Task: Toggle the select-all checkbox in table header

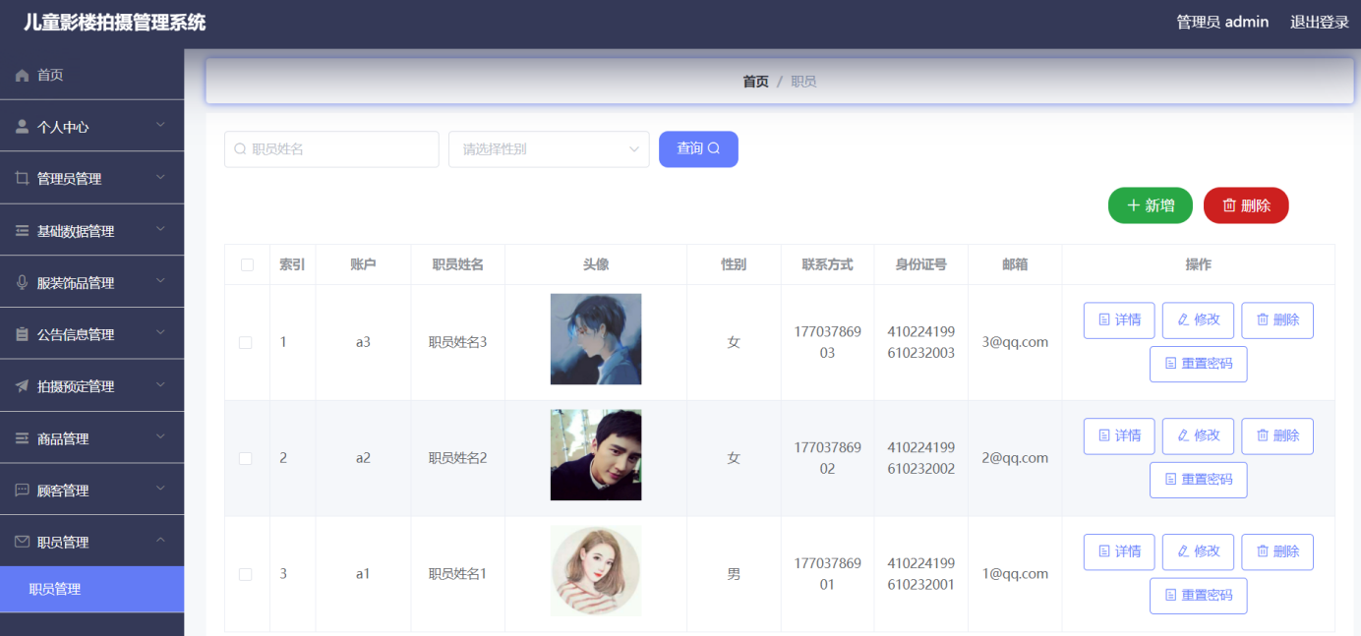Action: [x=247, y=264]
